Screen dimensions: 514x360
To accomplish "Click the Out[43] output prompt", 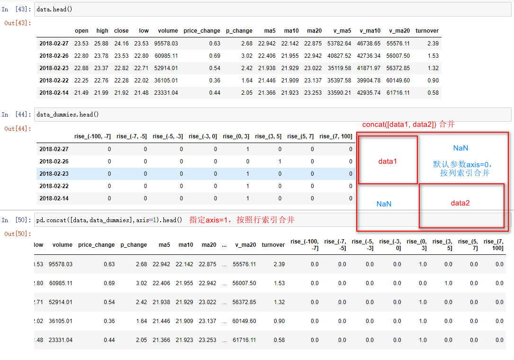I will tap(18, 23).
